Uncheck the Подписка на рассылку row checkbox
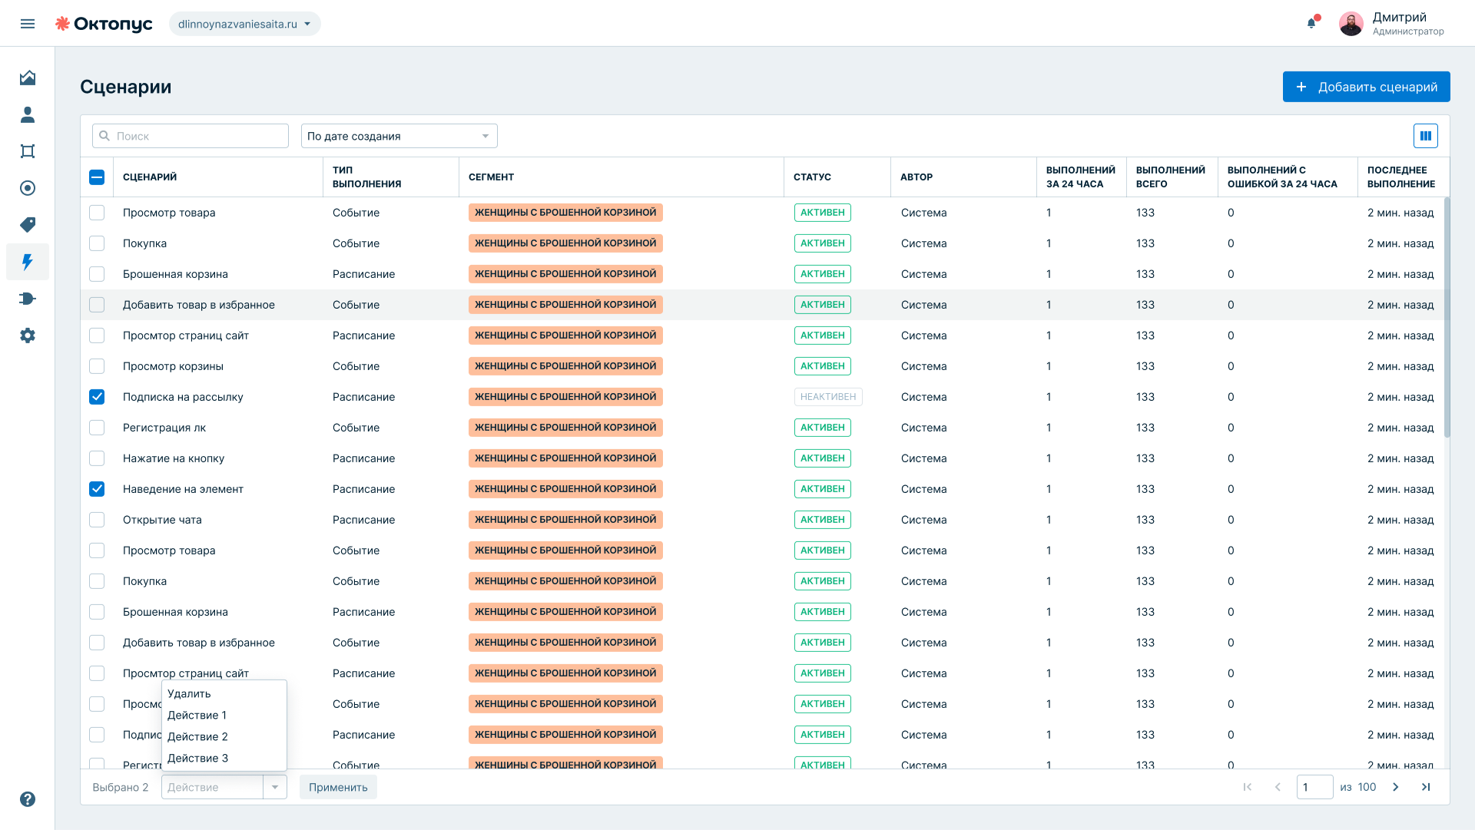This screenshot has width=1475, height=830. 97,397
